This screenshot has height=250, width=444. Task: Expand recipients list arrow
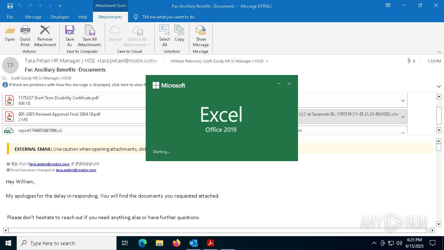click(x=267, y=61)
